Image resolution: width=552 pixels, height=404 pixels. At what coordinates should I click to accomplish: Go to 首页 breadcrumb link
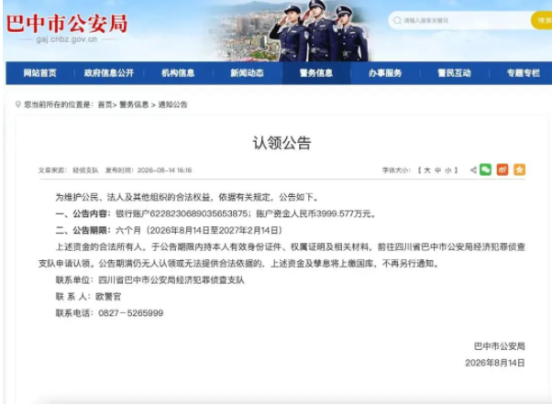point(105,104)
